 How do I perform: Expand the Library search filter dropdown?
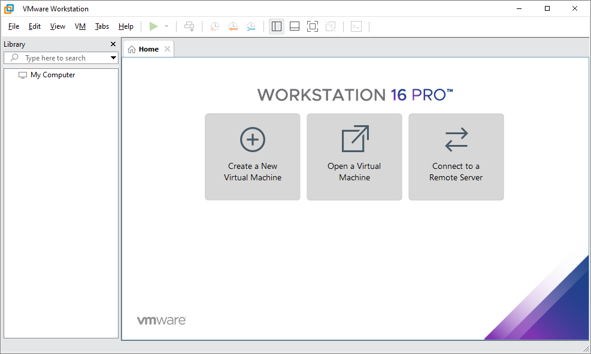tap(113, 58)
